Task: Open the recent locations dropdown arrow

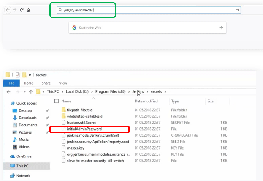Action: tap(24, 92)
